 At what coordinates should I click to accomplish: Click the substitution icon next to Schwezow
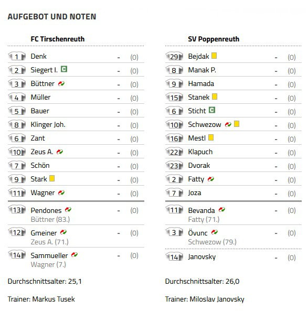[x=228, y=125]
